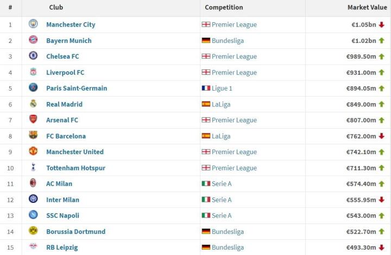Click the Arsenal FC cannon crest

pos(33,119)
